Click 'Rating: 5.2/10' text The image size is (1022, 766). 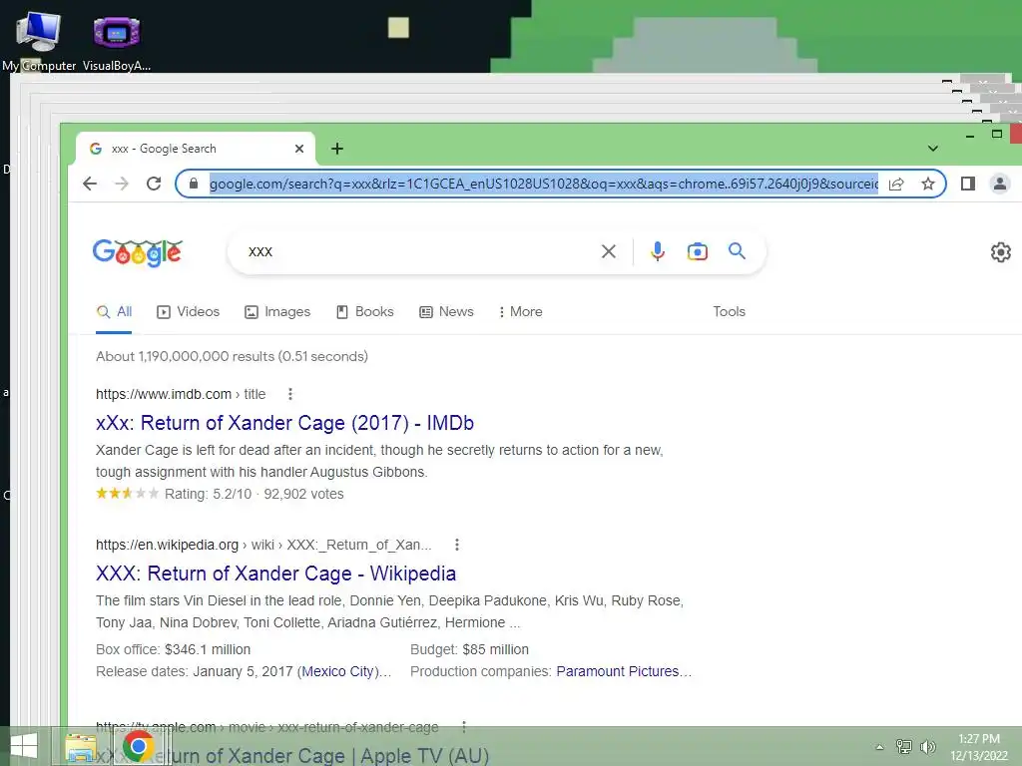click(x=208, y=494)
